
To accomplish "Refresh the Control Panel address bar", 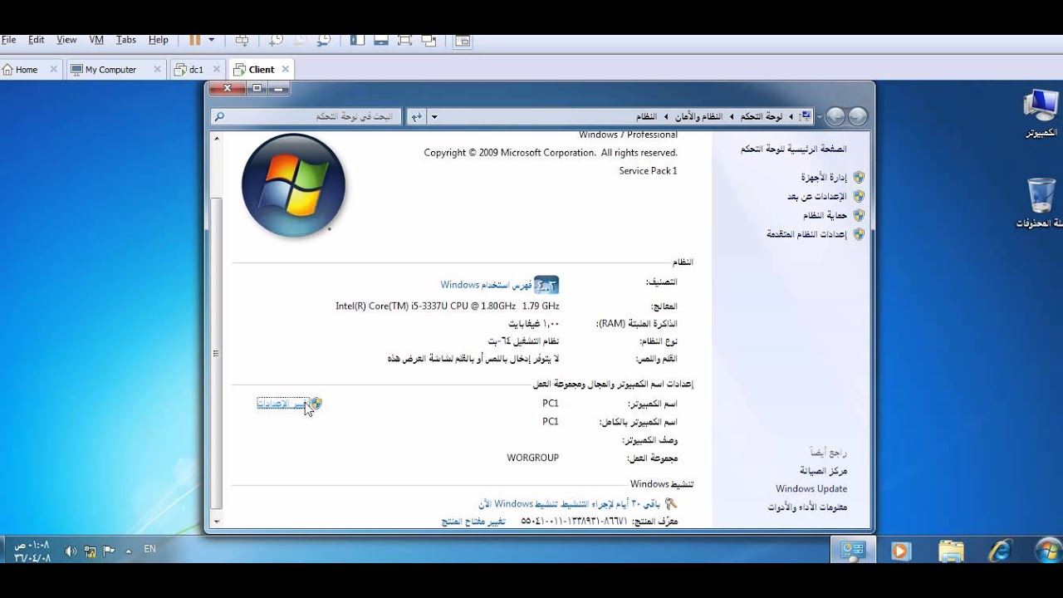I will pos(417,117).
